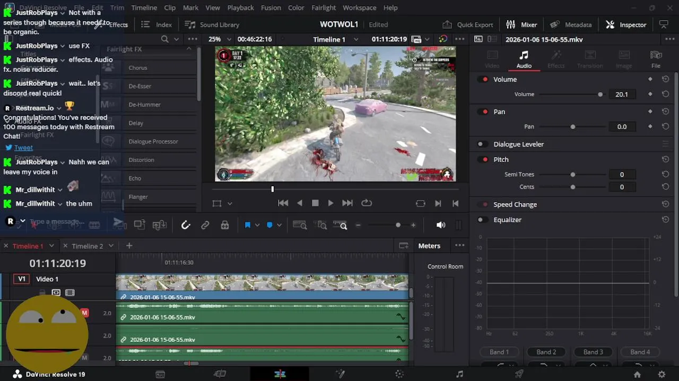Open the Cut page icon
The height and width of the screenshot is (381, 679).
click(x=220, y=374)
